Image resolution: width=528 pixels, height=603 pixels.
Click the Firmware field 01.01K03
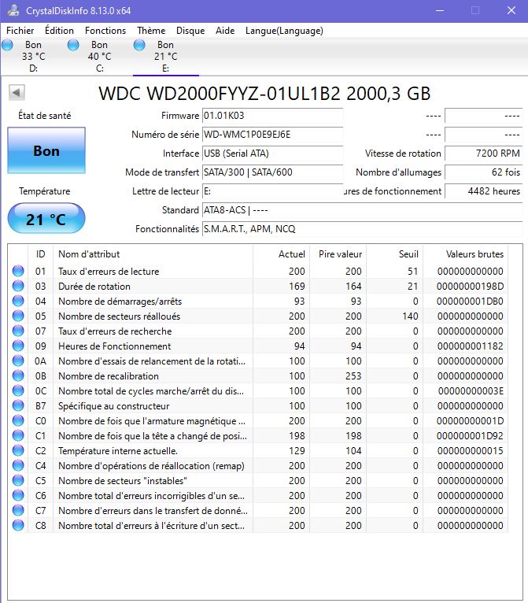coord(272,116)
